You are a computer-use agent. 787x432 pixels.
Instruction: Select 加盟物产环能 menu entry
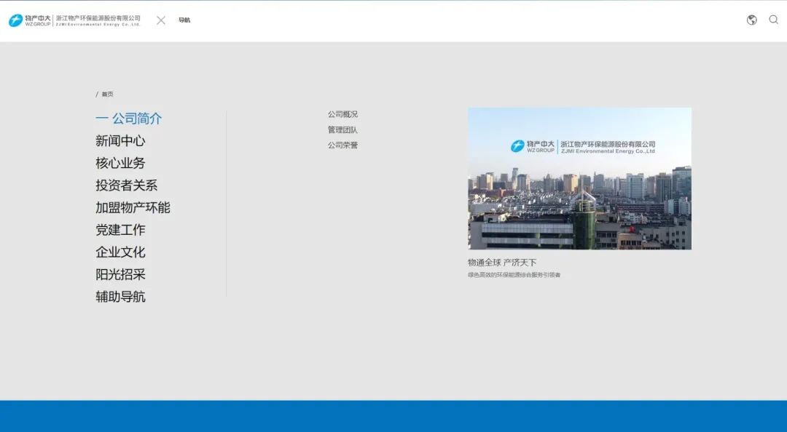click(133, 208)
